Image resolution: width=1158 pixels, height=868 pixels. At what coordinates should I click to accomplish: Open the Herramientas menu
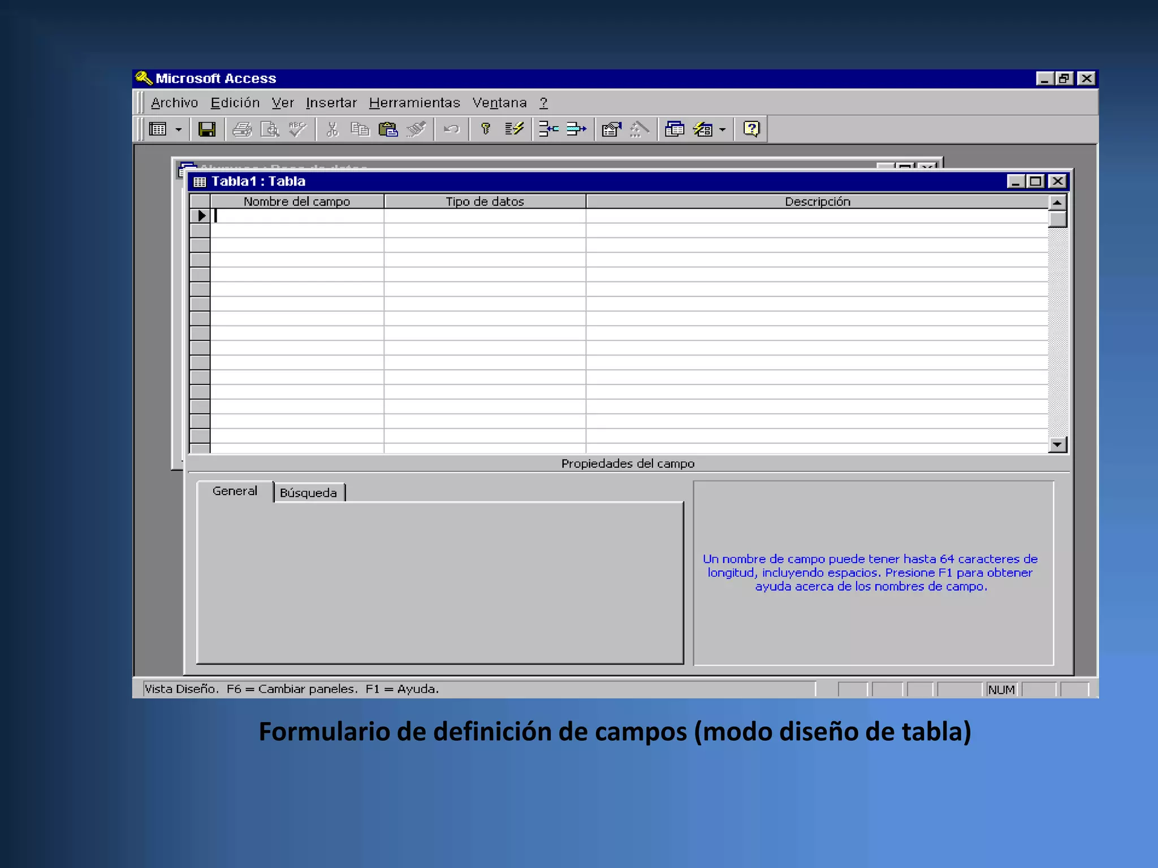(x=414, y=103)
